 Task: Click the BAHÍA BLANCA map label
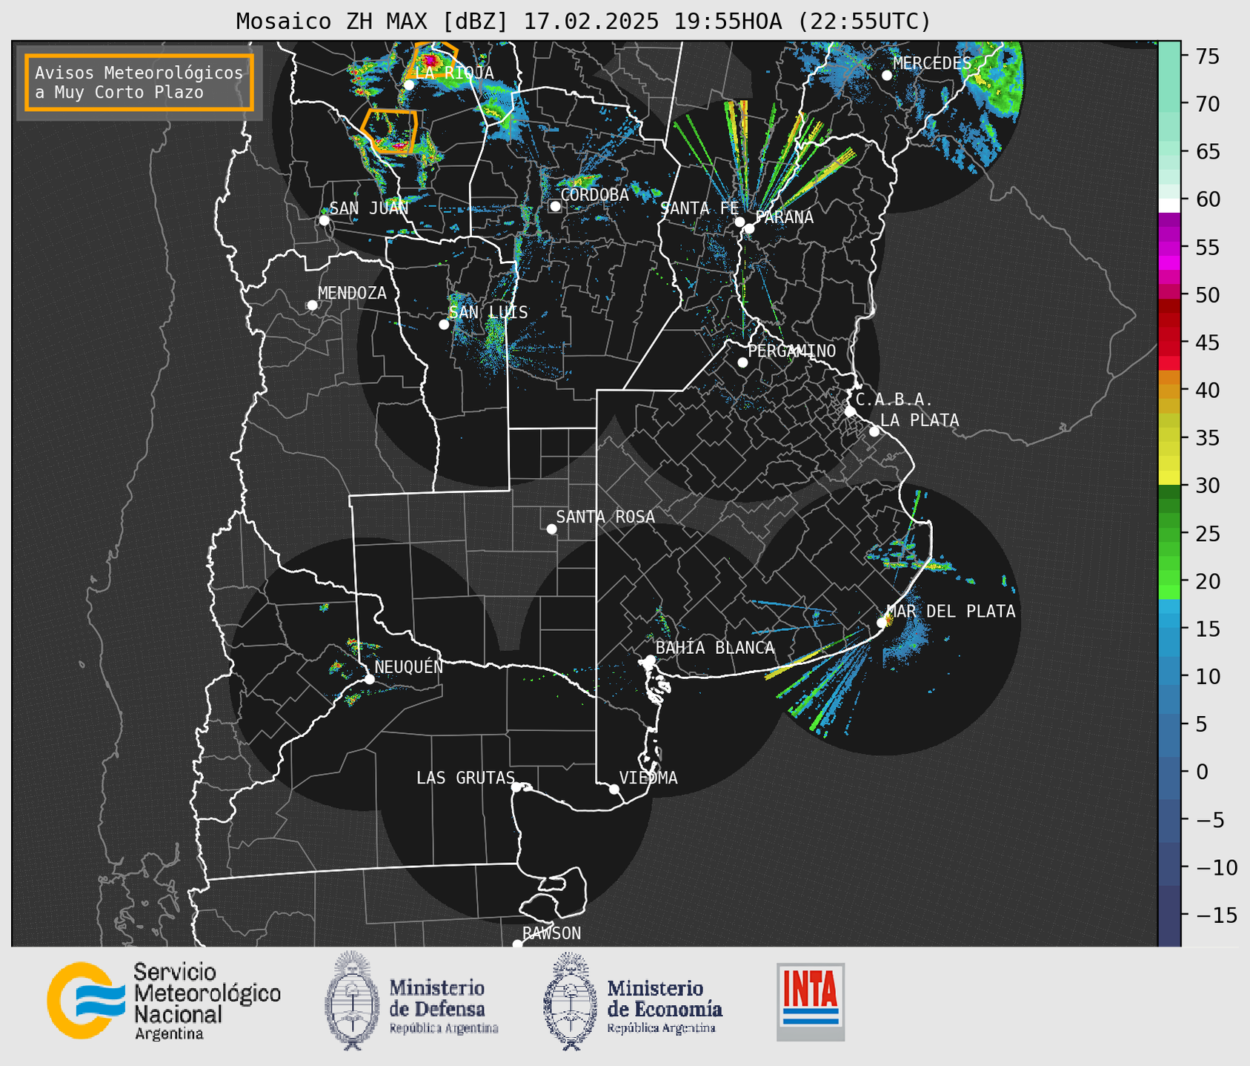715,648
